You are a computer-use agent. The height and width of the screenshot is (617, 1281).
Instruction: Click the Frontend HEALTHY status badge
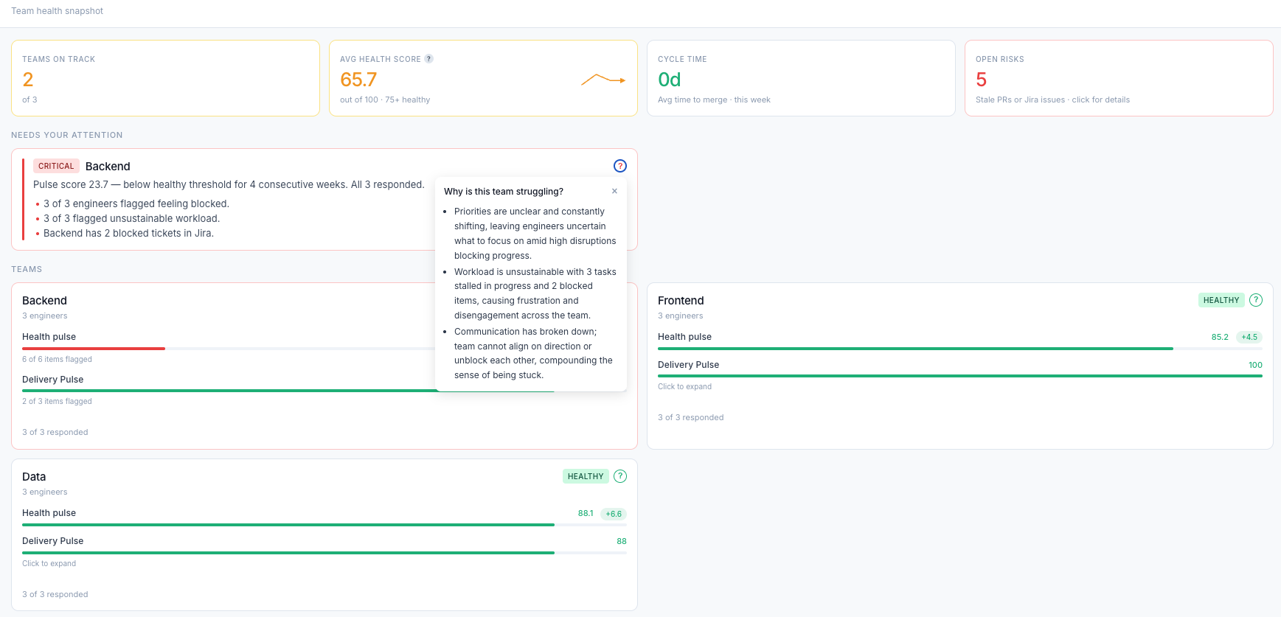[1221, 300]
